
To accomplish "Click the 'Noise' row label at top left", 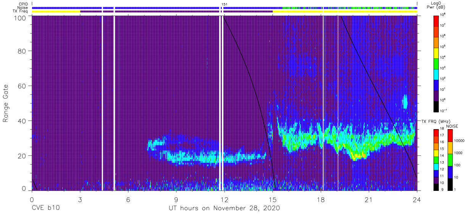I will coord(23,8).
